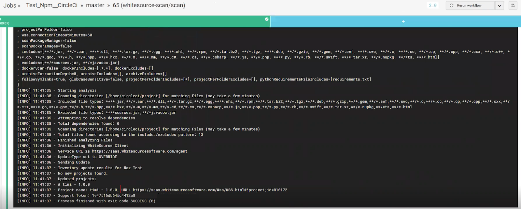Expand the dropdown arrow beside Rerun workflow

[x=500, y=6]
